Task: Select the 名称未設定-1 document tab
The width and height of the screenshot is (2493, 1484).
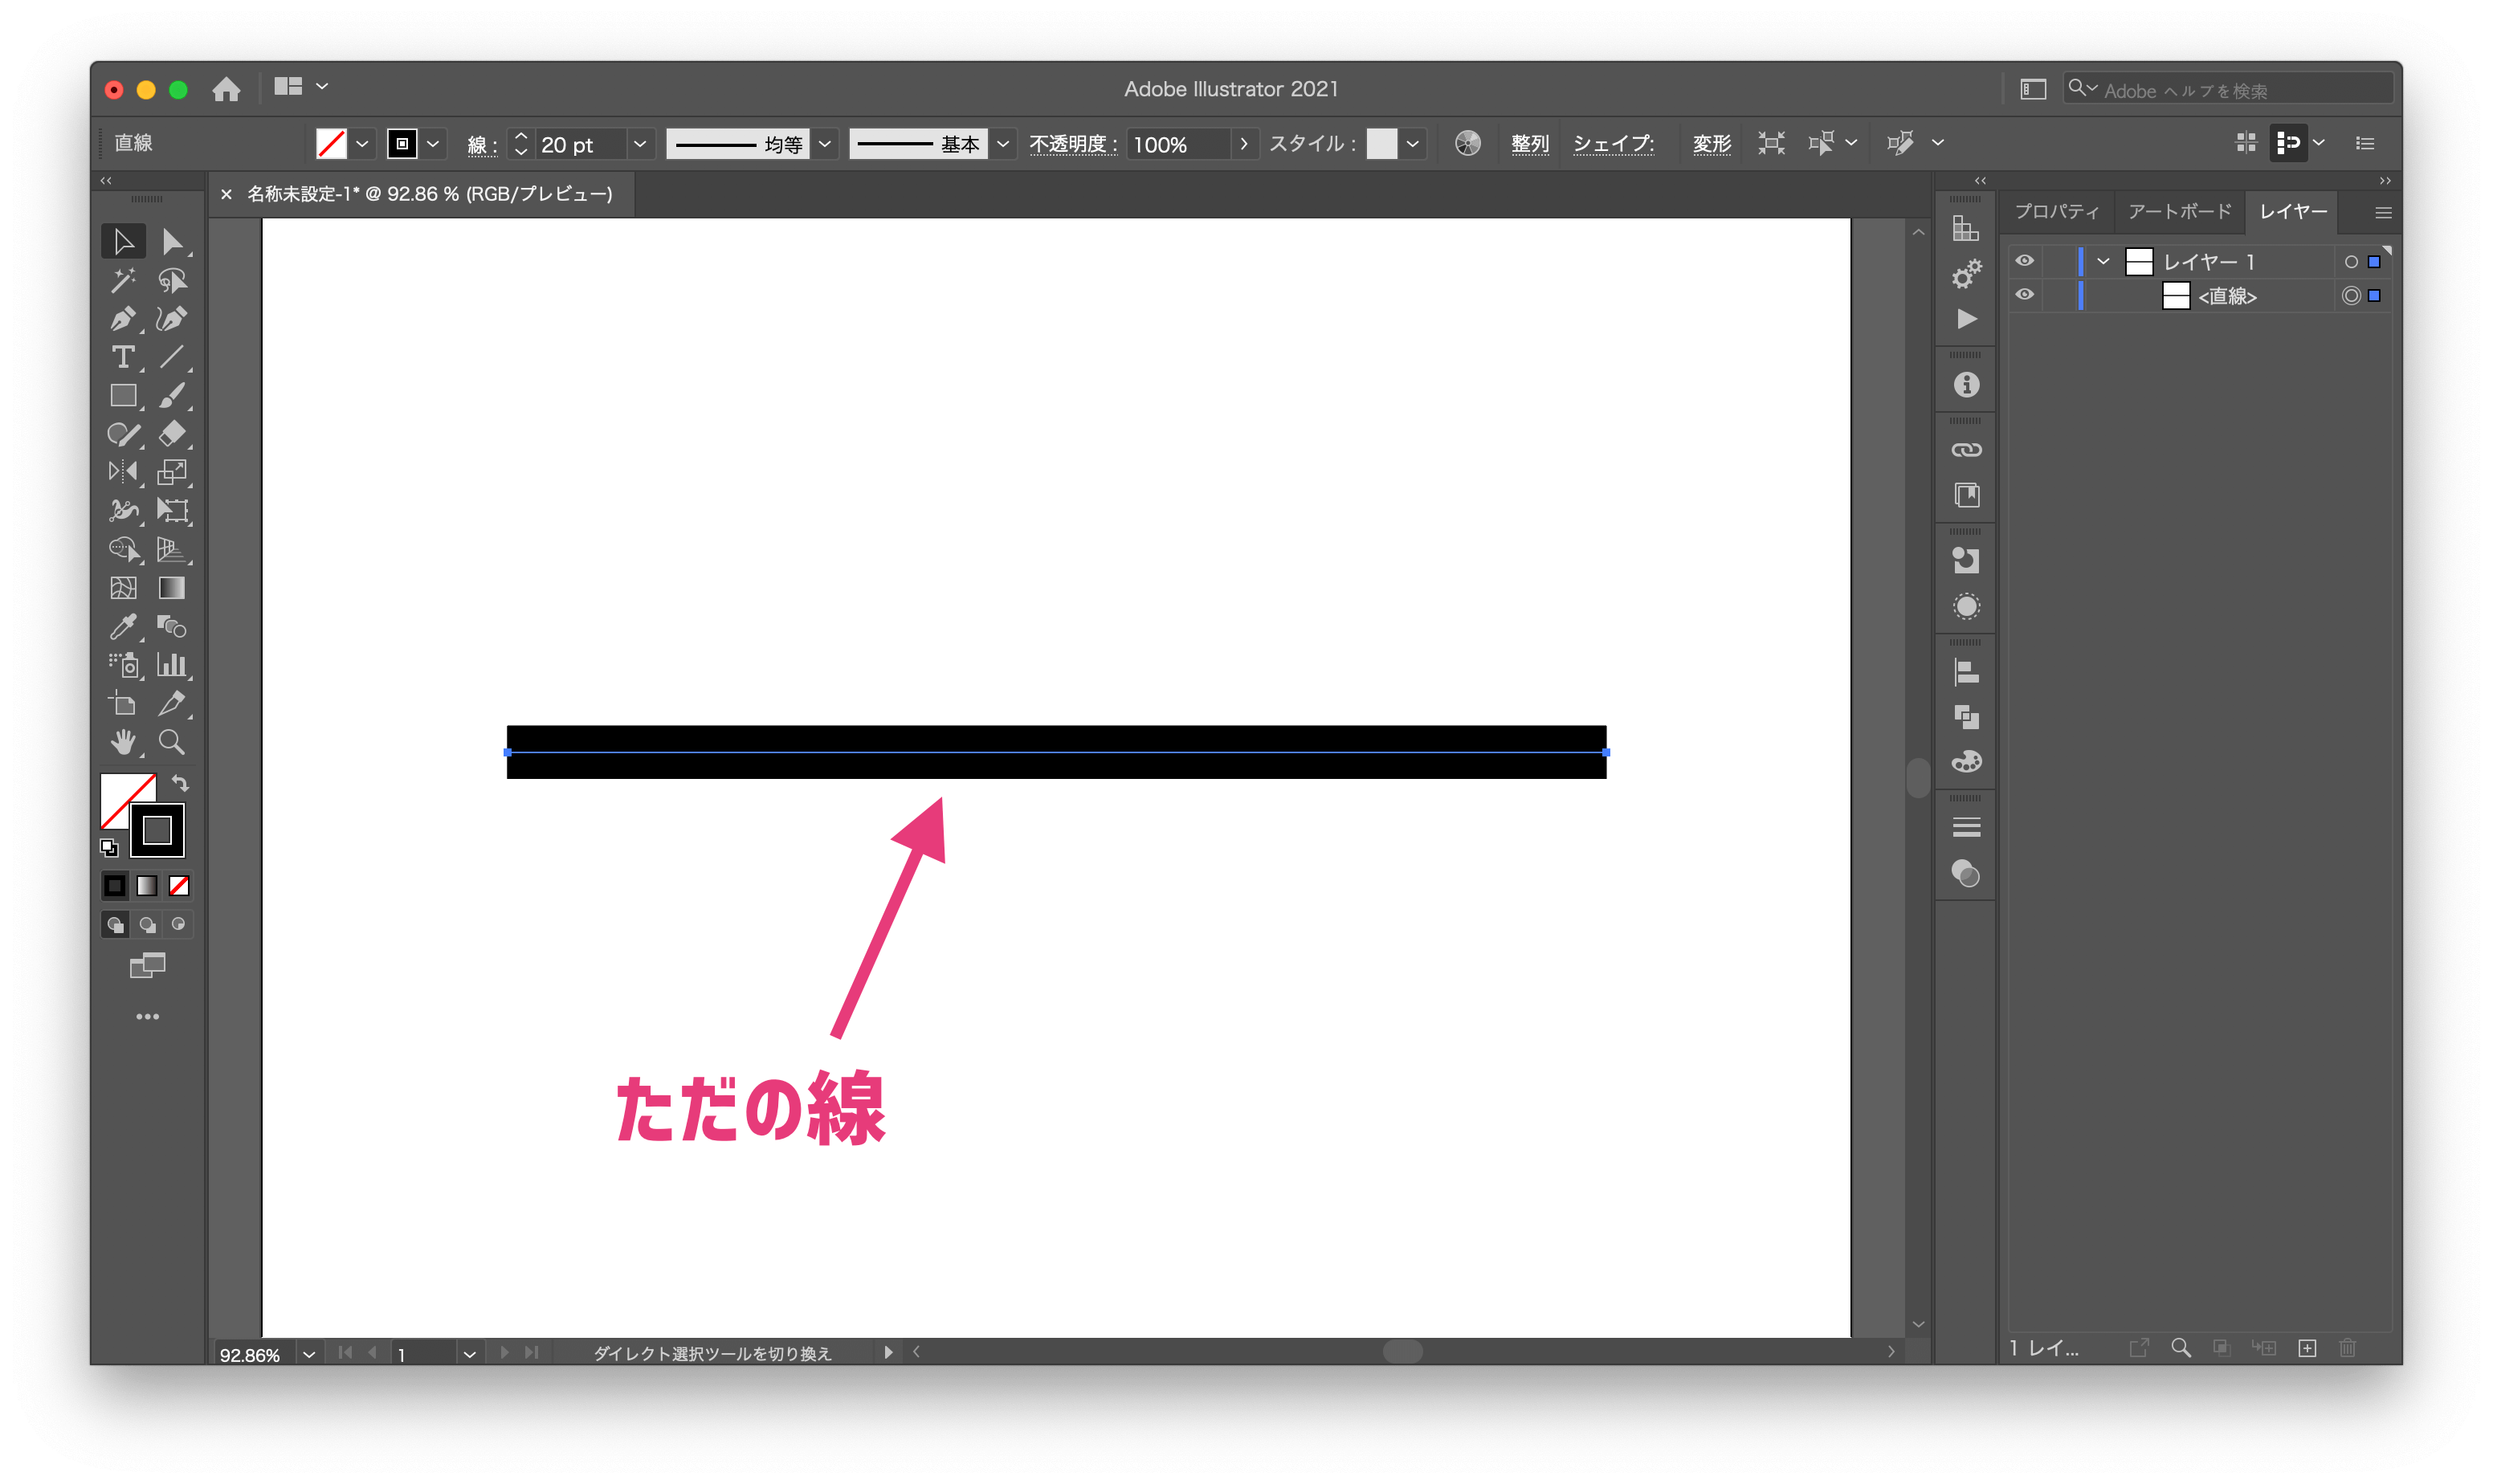Action: pyautogui.click(x=430, y=194)
